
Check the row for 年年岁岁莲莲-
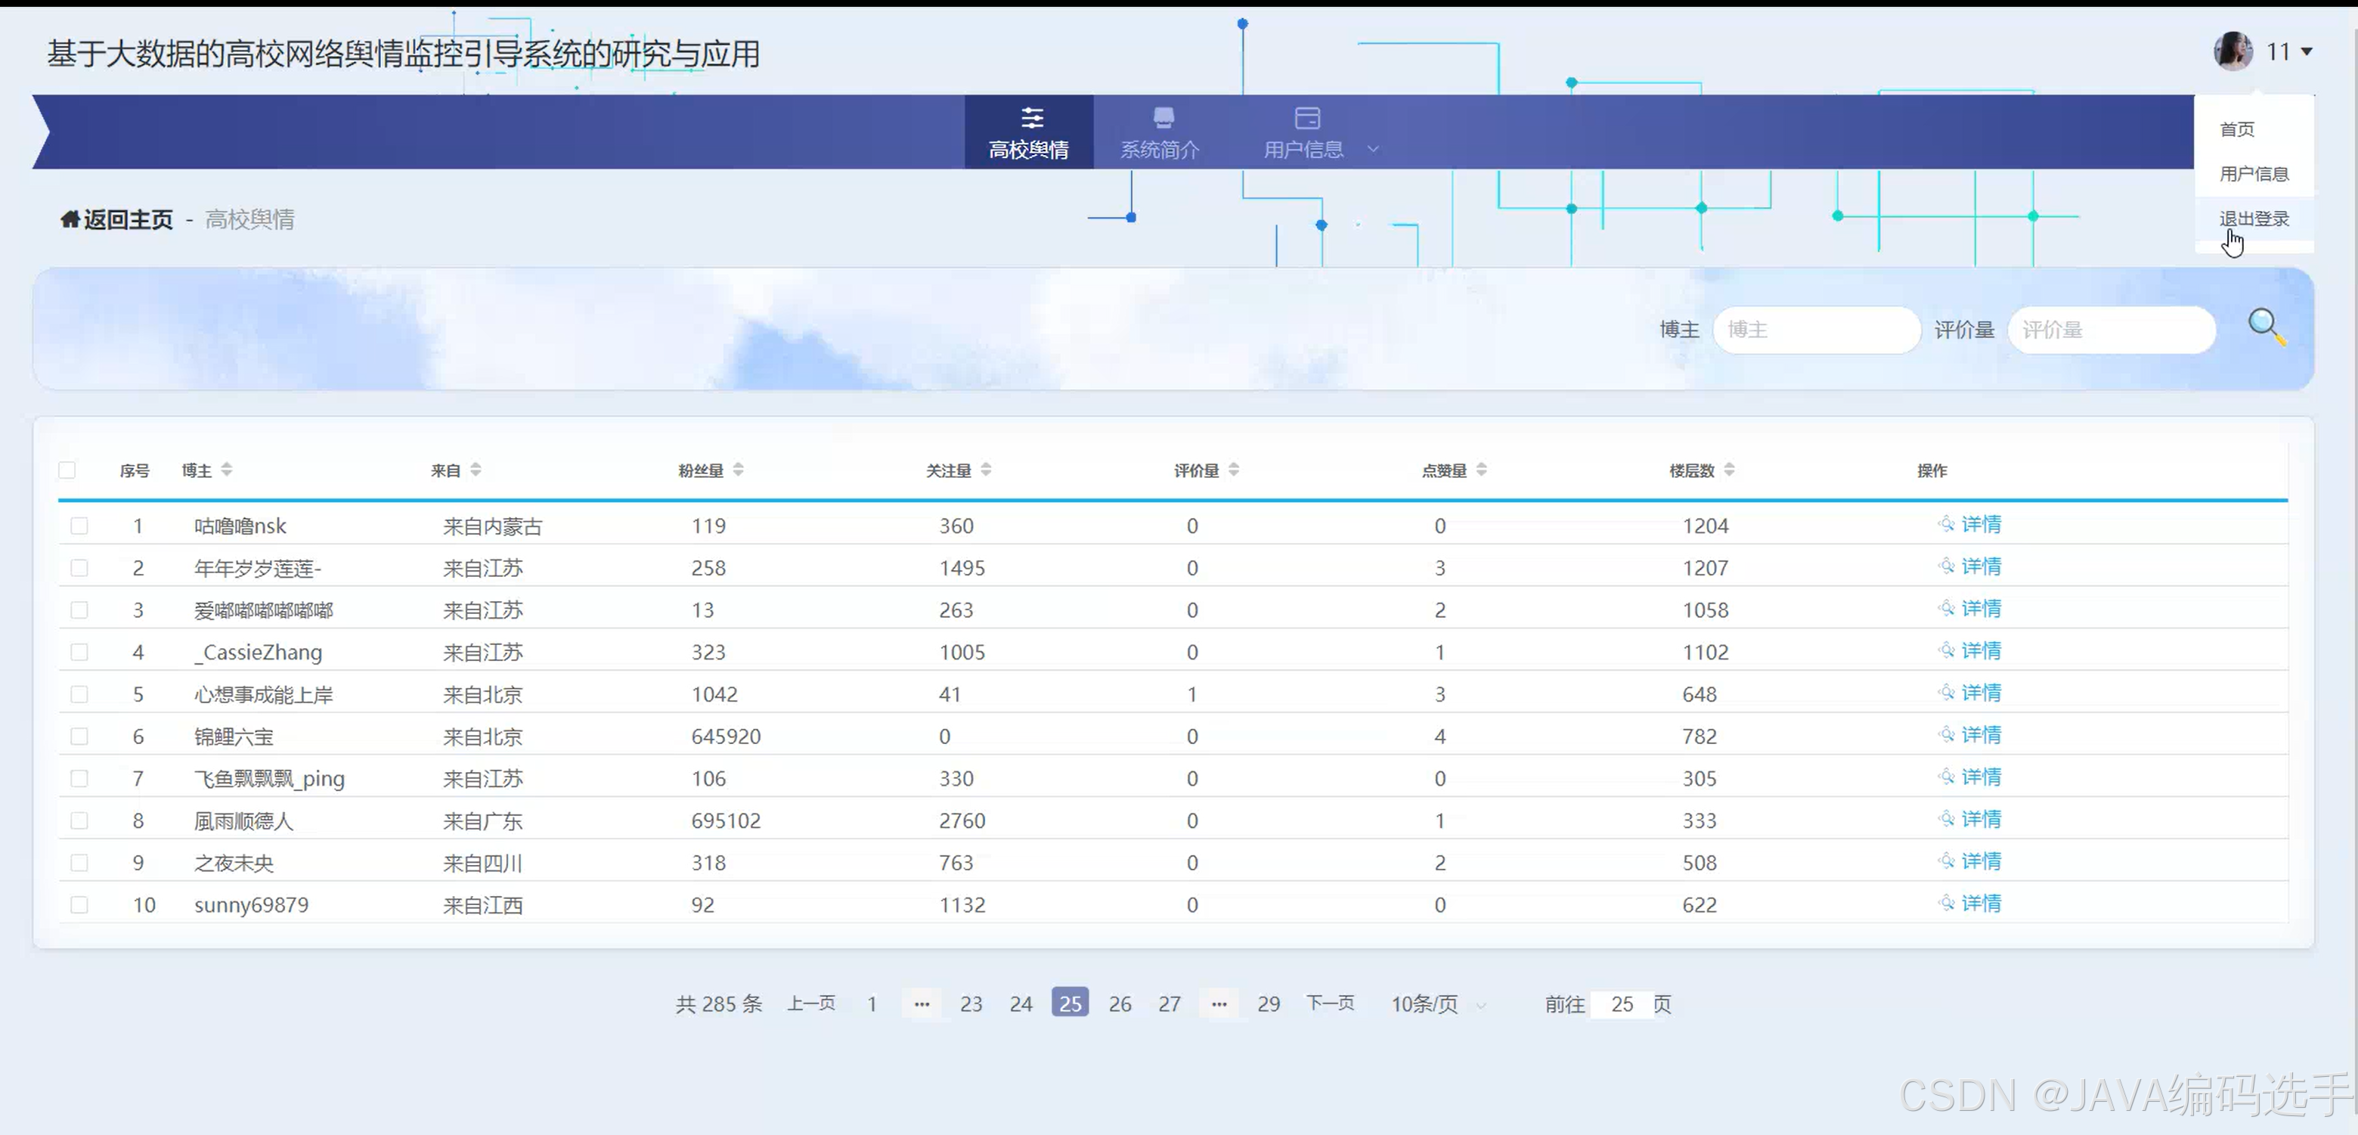[x=79, y=567]
